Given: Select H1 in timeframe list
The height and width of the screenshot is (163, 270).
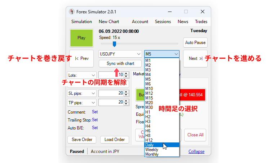Looking at the screenshot, I should point(162,112).
